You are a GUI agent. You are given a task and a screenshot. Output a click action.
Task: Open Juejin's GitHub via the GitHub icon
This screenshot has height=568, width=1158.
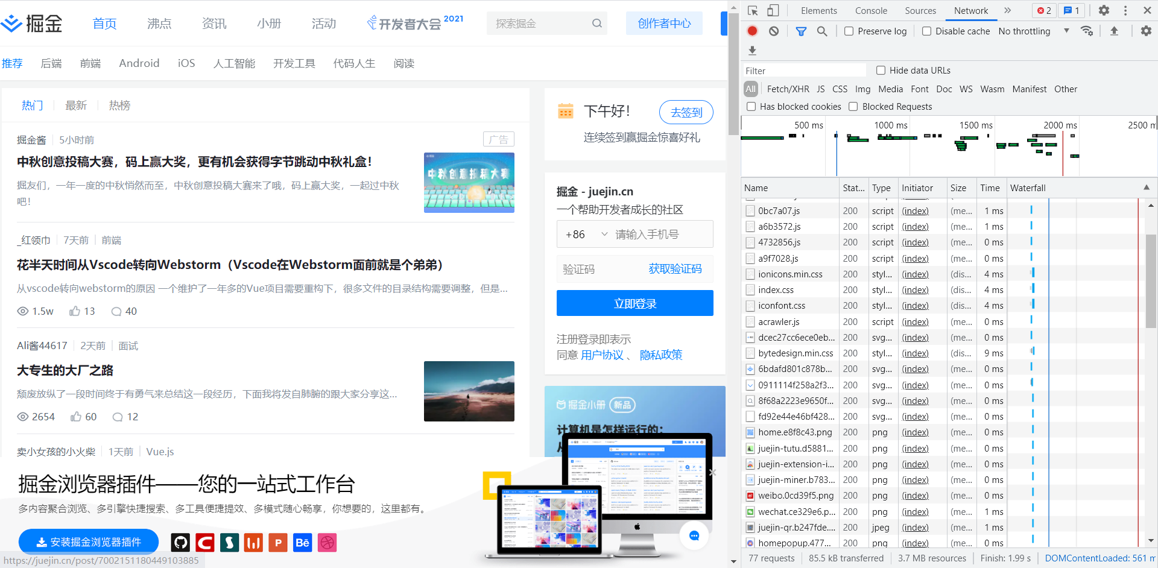click(180, 542)
